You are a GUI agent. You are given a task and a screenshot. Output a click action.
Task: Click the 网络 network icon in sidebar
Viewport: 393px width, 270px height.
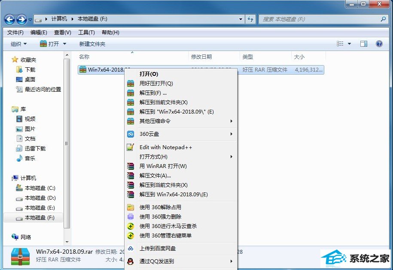(x=15, y=237)
